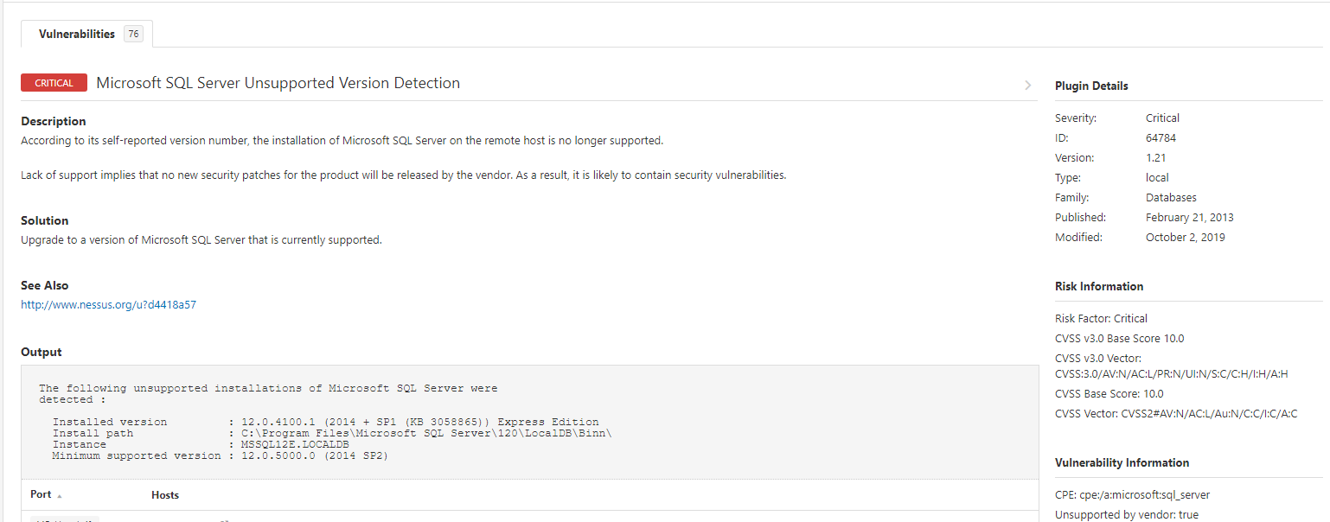Click the Microsoft SQL Server vulnerability title
This screenshot has width=1330, height=522.
point(278,83)
